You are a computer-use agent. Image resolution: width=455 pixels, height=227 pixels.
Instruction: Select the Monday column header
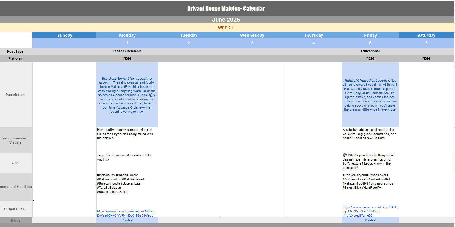(x=127, y=35)
